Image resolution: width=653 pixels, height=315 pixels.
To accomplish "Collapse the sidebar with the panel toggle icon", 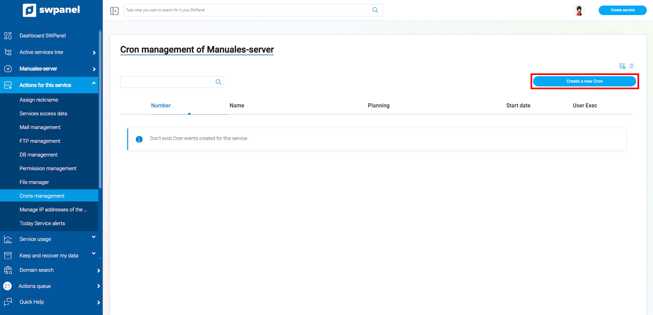I will (114, 11).
